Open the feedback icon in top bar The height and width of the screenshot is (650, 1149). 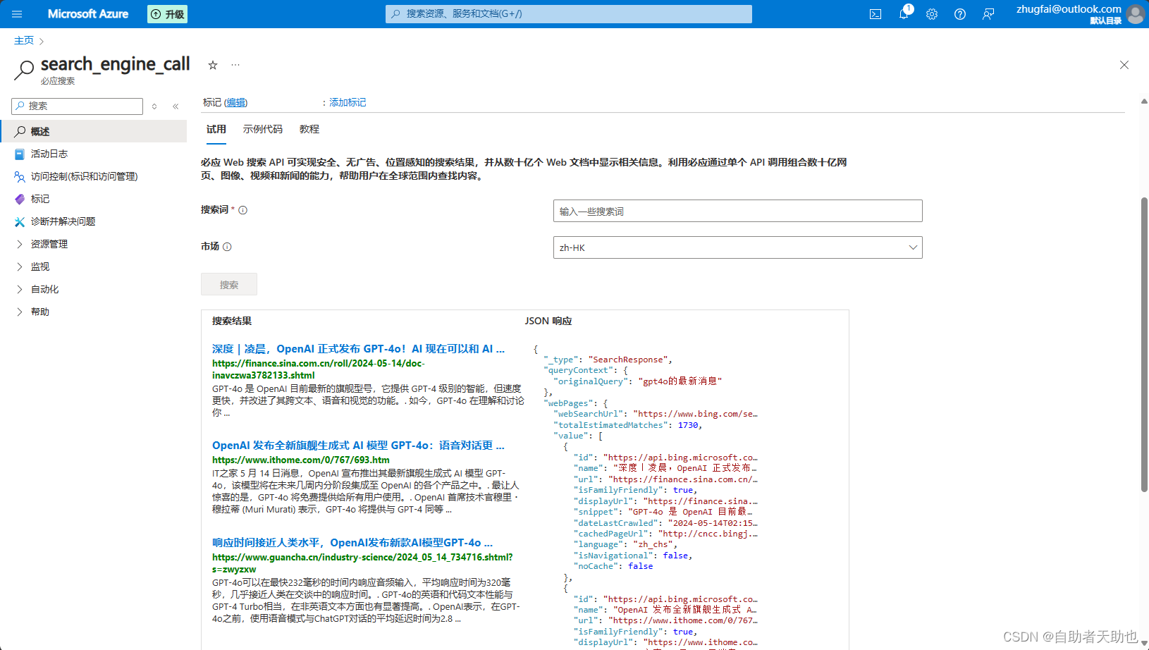pos(988,14)
